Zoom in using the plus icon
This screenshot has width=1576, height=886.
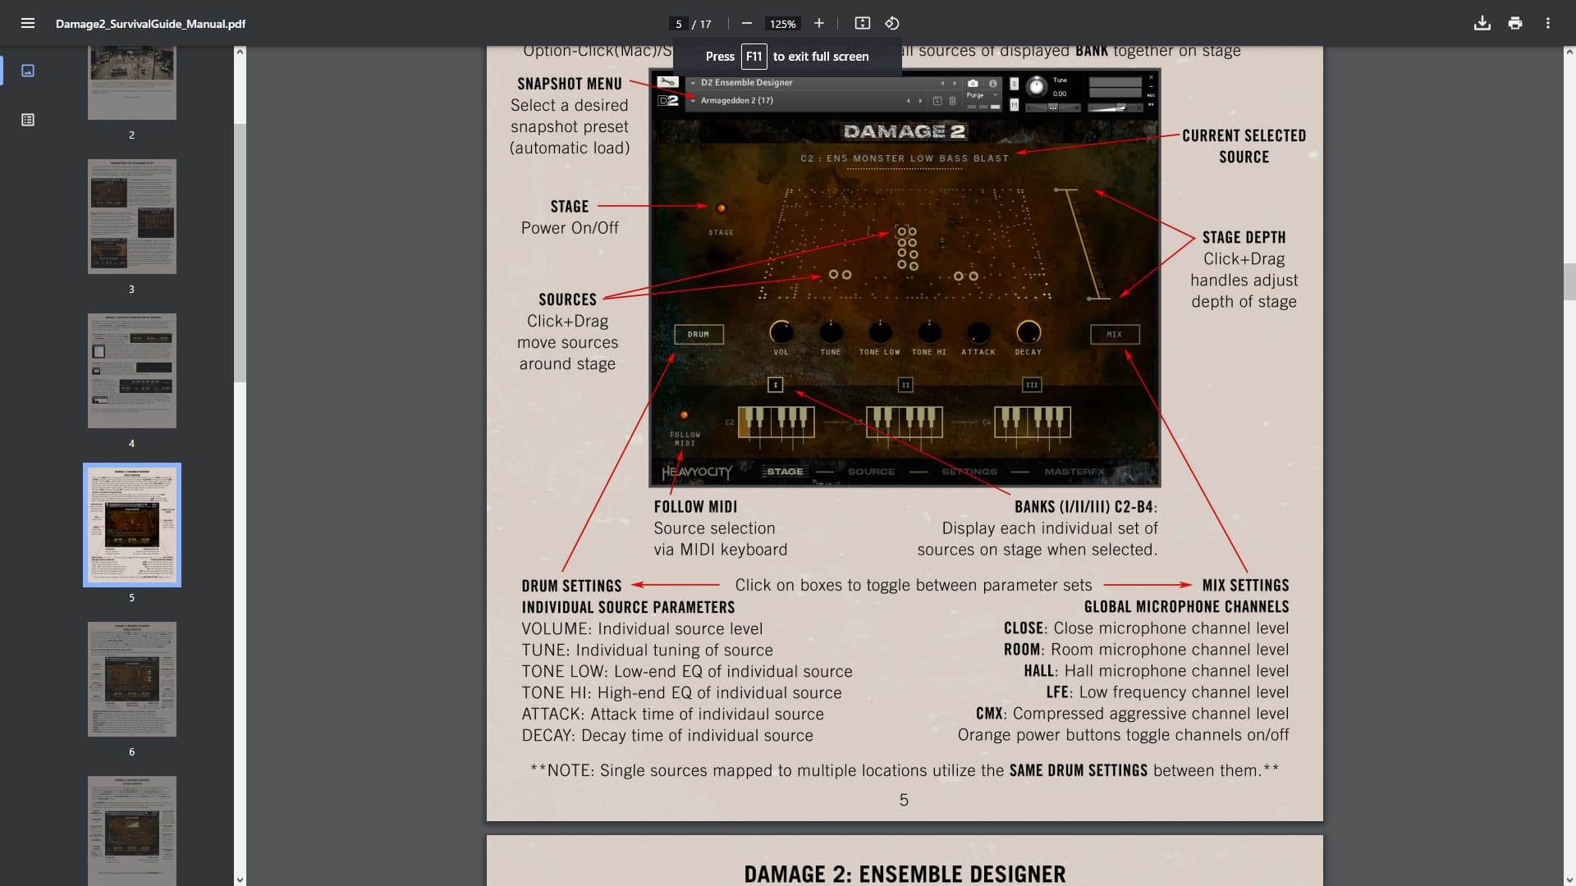click(818, 23)
